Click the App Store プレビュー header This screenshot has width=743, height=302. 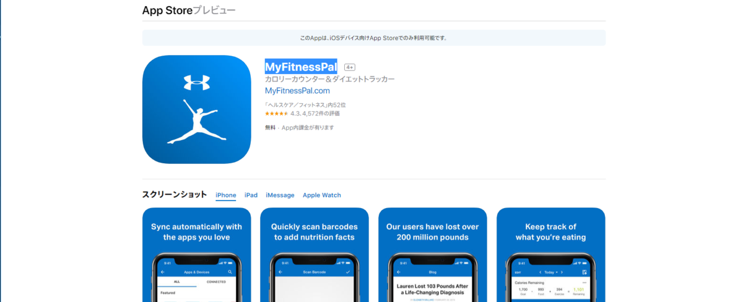coord(189,10)
